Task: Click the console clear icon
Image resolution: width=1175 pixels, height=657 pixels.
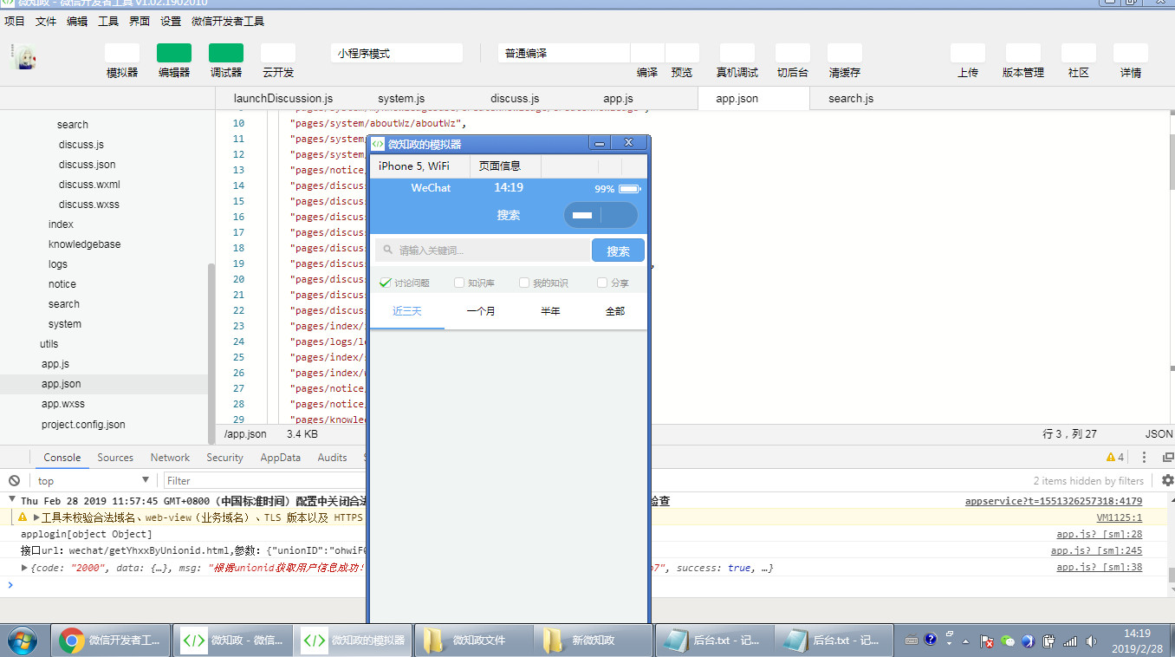Action: pyautogui.click(x=14, y=481)
